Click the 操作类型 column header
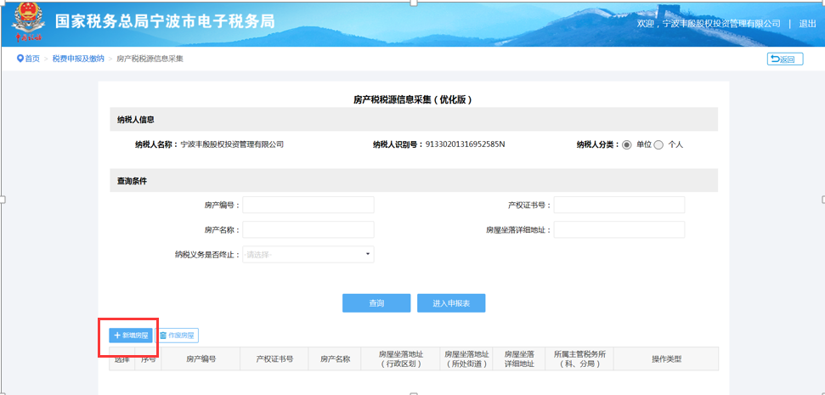Viewport: 825px width, 395px height. pos(666,359)
